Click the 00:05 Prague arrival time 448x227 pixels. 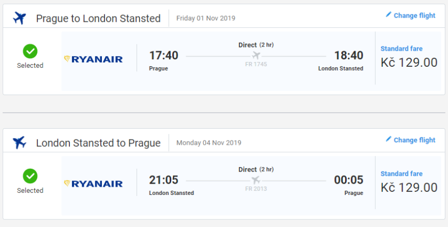[348, 181]
